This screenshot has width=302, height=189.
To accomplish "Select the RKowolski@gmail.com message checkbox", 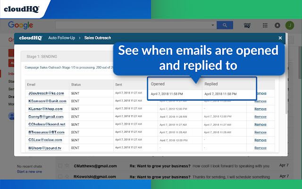I will click(60, 176).
